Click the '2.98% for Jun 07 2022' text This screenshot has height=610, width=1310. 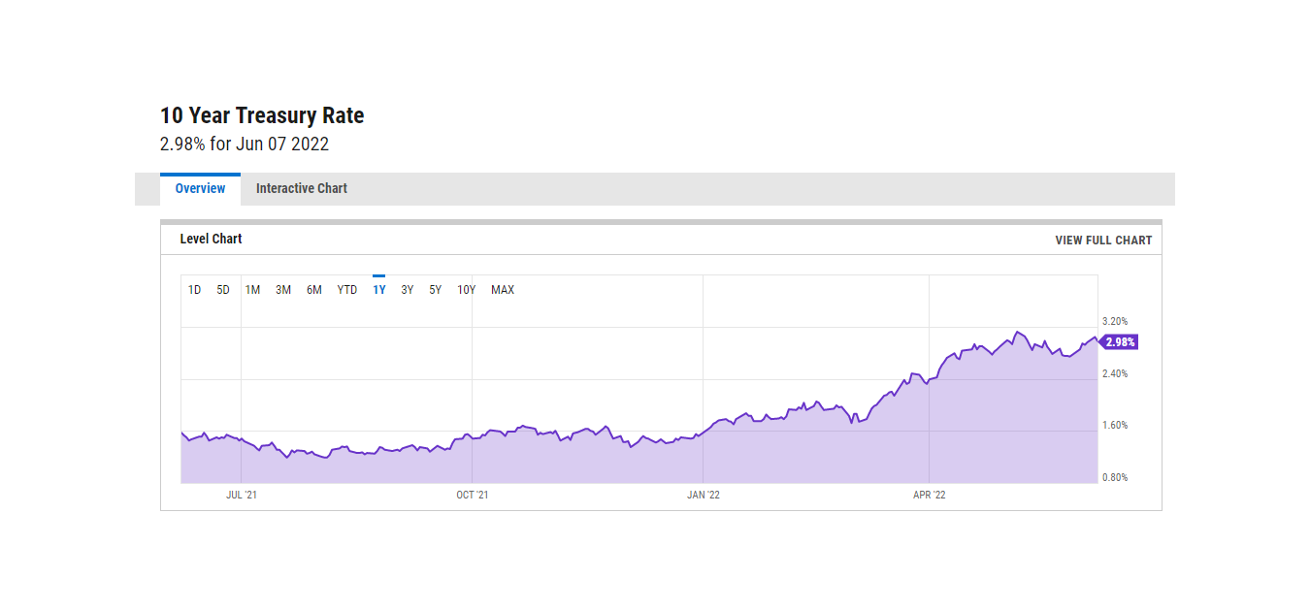(x=245, y=144)
